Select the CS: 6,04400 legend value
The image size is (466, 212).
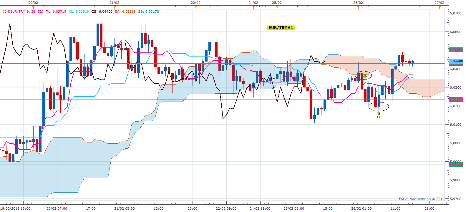(102, 11)
